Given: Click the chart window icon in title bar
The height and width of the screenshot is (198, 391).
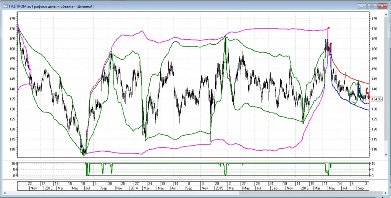Looking at the screenshot, I should pyautogui.click(x=5, y=6).
